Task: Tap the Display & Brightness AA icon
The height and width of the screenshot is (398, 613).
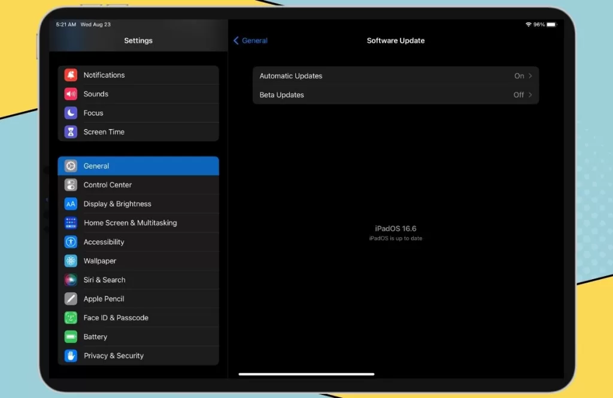Action: pyautogui.click(x=71, y=204)
